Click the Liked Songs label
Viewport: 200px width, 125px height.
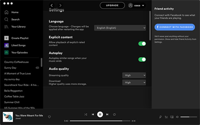(18, 45)
